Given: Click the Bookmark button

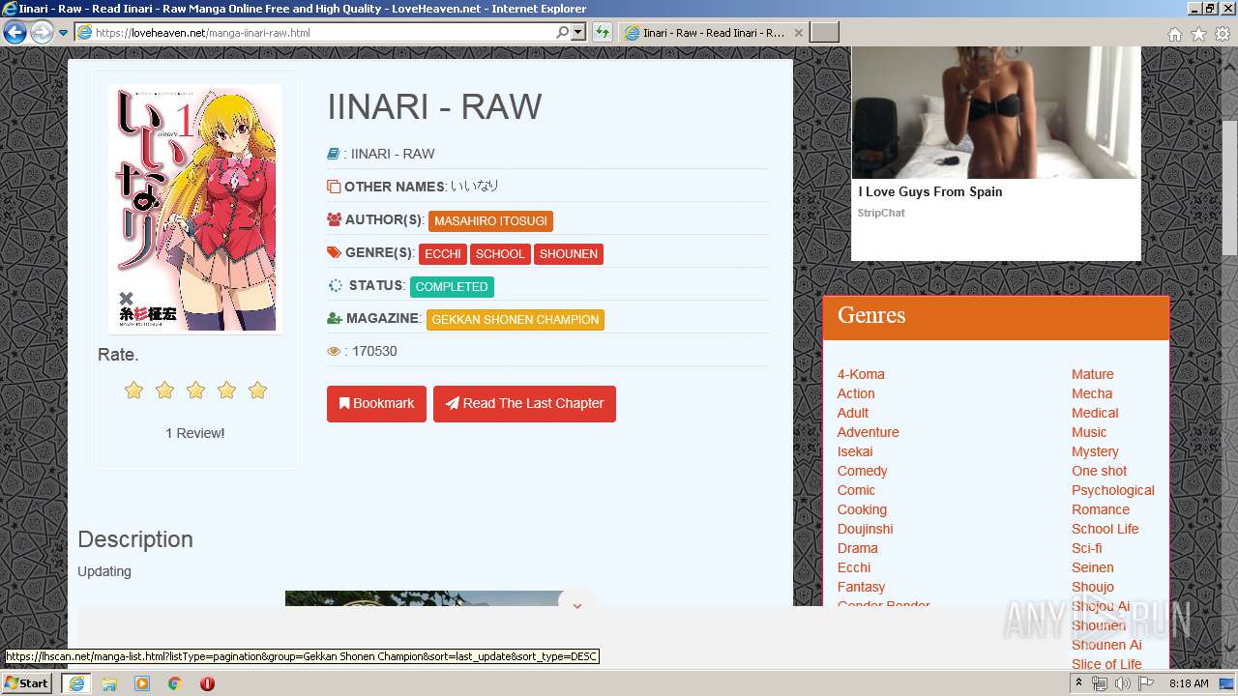Looking at the screenshot, I should [376, 403].
